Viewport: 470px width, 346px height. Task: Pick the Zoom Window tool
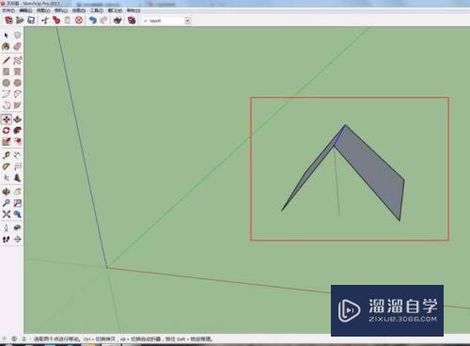click(17, 203)
